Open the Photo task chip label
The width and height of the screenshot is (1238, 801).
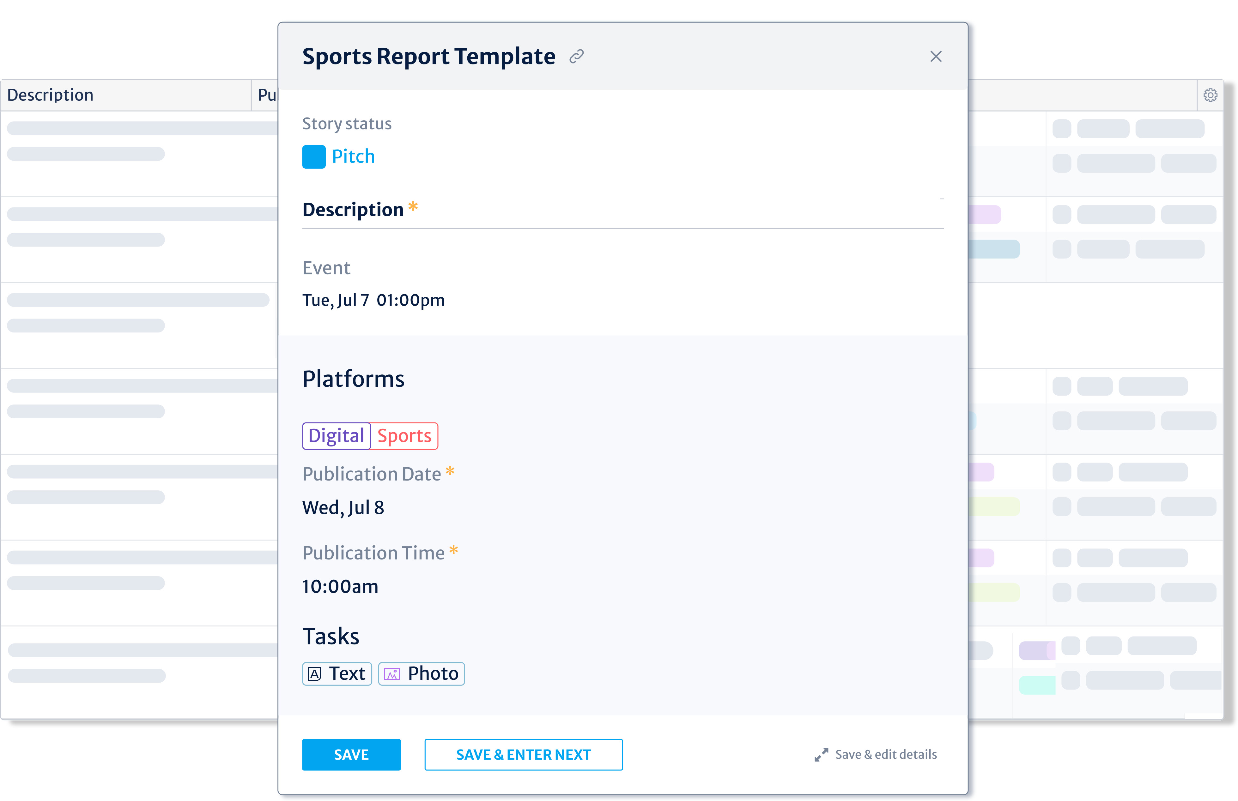[433, 674]
